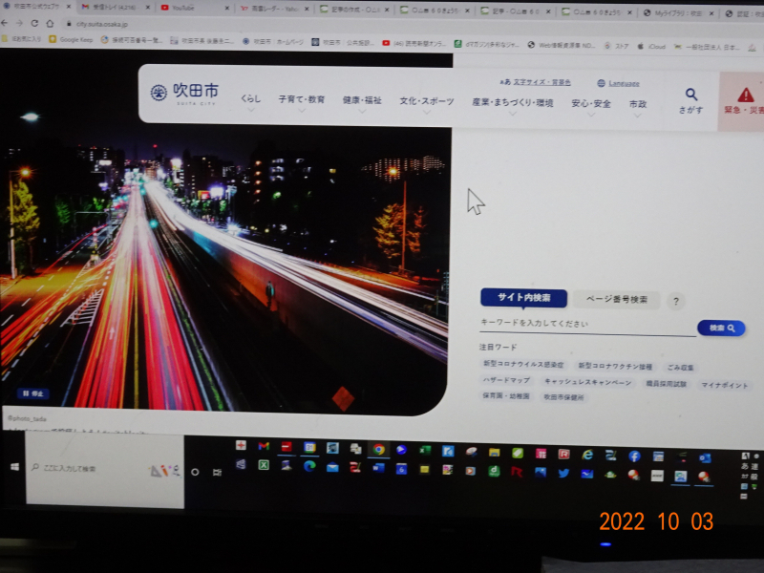
Task: Open Google Chrome in the taskbar
Action: click(x=378, y=449)
